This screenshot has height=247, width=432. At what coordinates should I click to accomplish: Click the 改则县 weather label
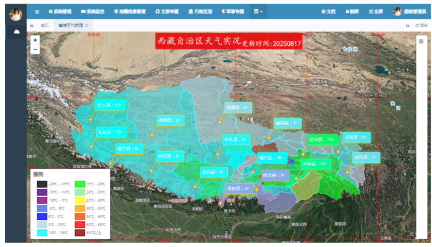170,120
